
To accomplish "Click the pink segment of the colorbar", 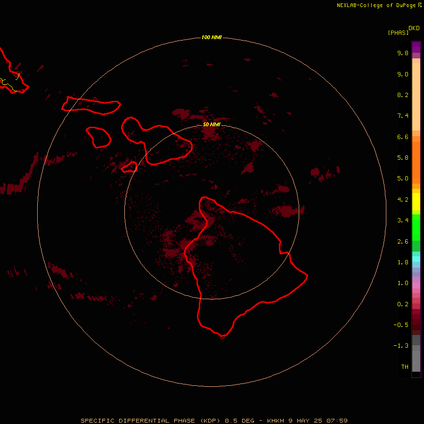I will pos(416,285).
